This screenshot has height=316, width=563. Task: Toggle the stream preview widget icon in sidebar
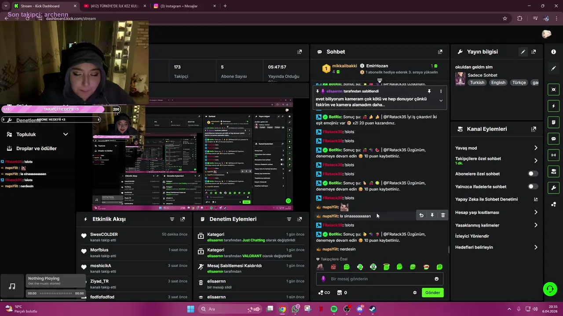[x=553, y=90]
